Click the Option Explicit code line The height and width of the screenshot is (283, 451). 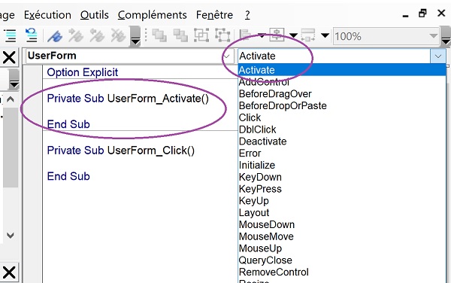[83, 72]
